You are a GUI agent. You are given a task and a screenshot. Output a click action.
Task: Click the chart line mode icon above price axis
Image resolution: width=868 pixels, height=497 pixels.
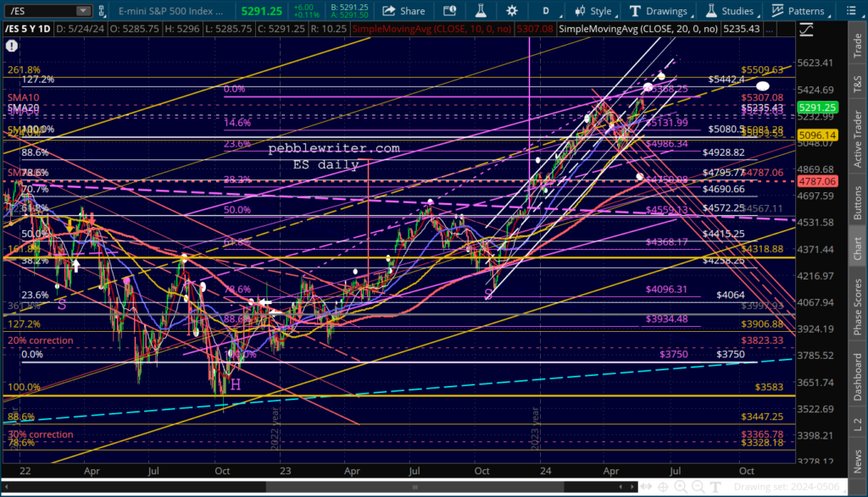806,30
